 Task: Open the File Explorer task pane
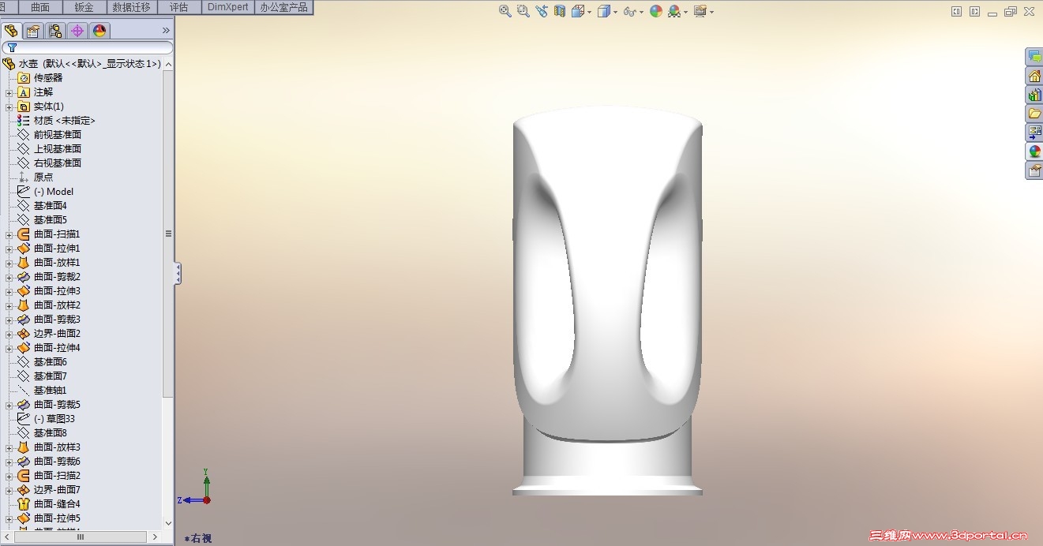pos(1034,114)
